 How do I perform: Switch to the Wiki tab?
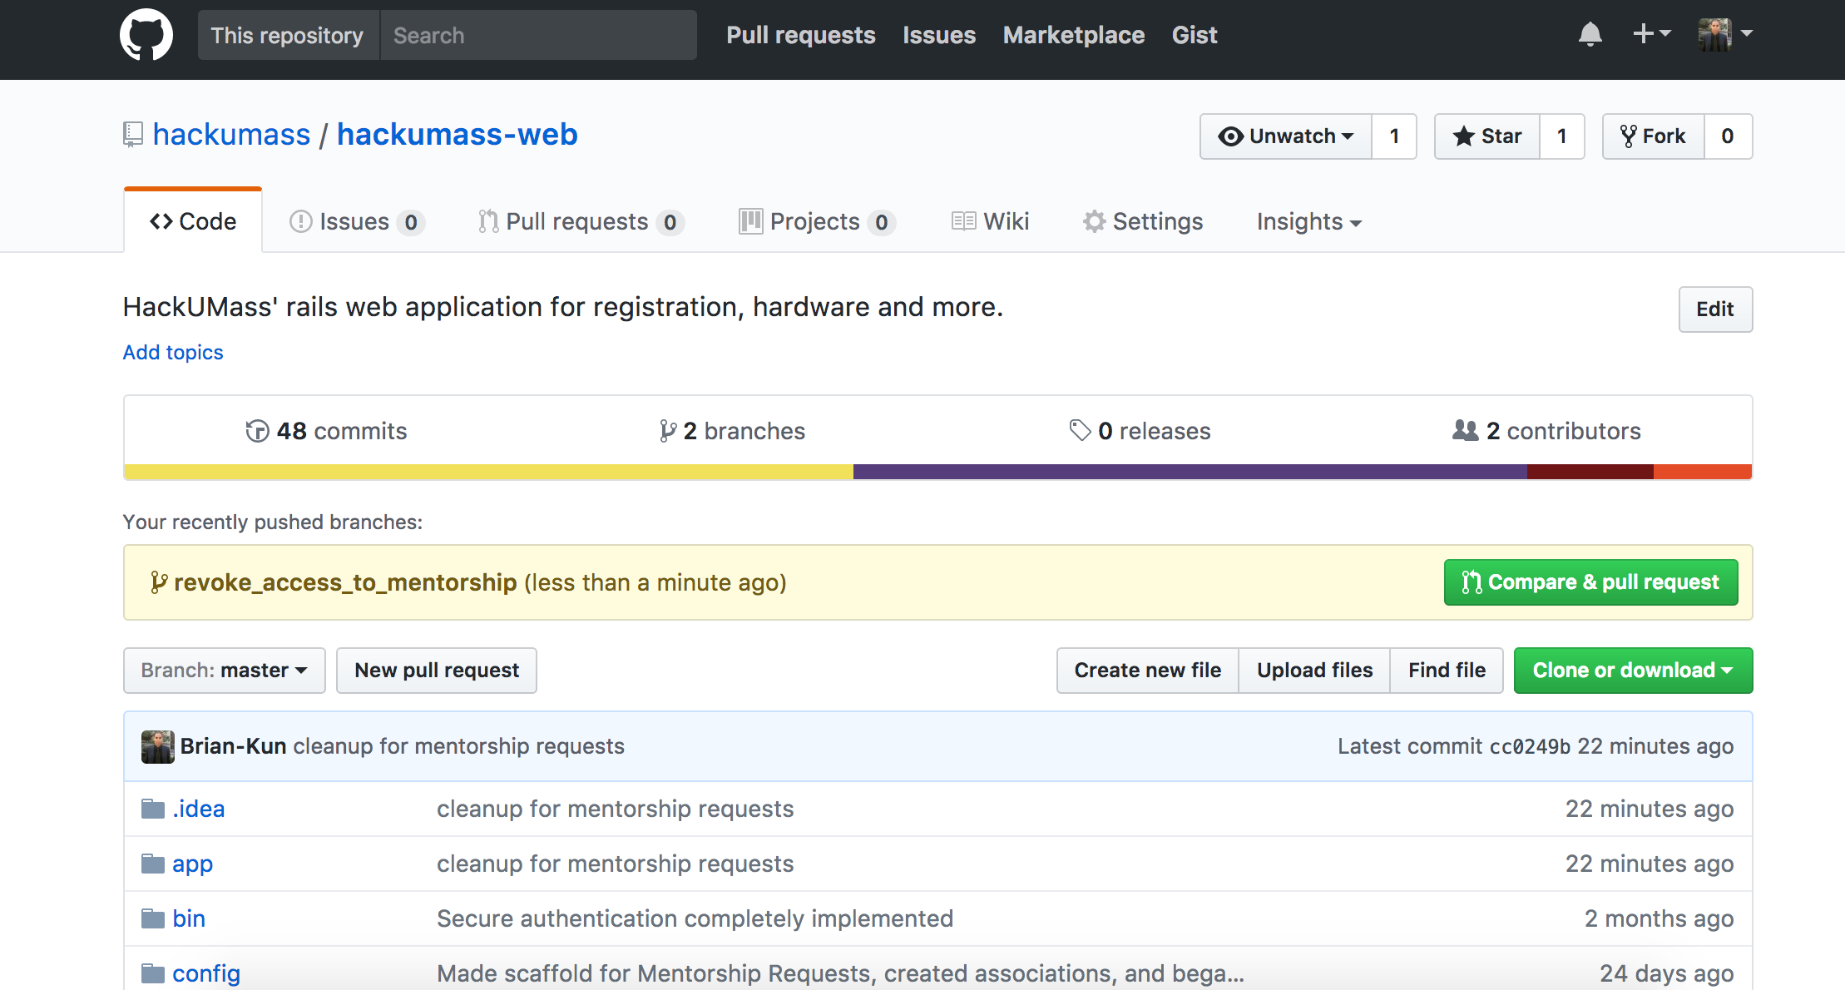coord(991,221)
